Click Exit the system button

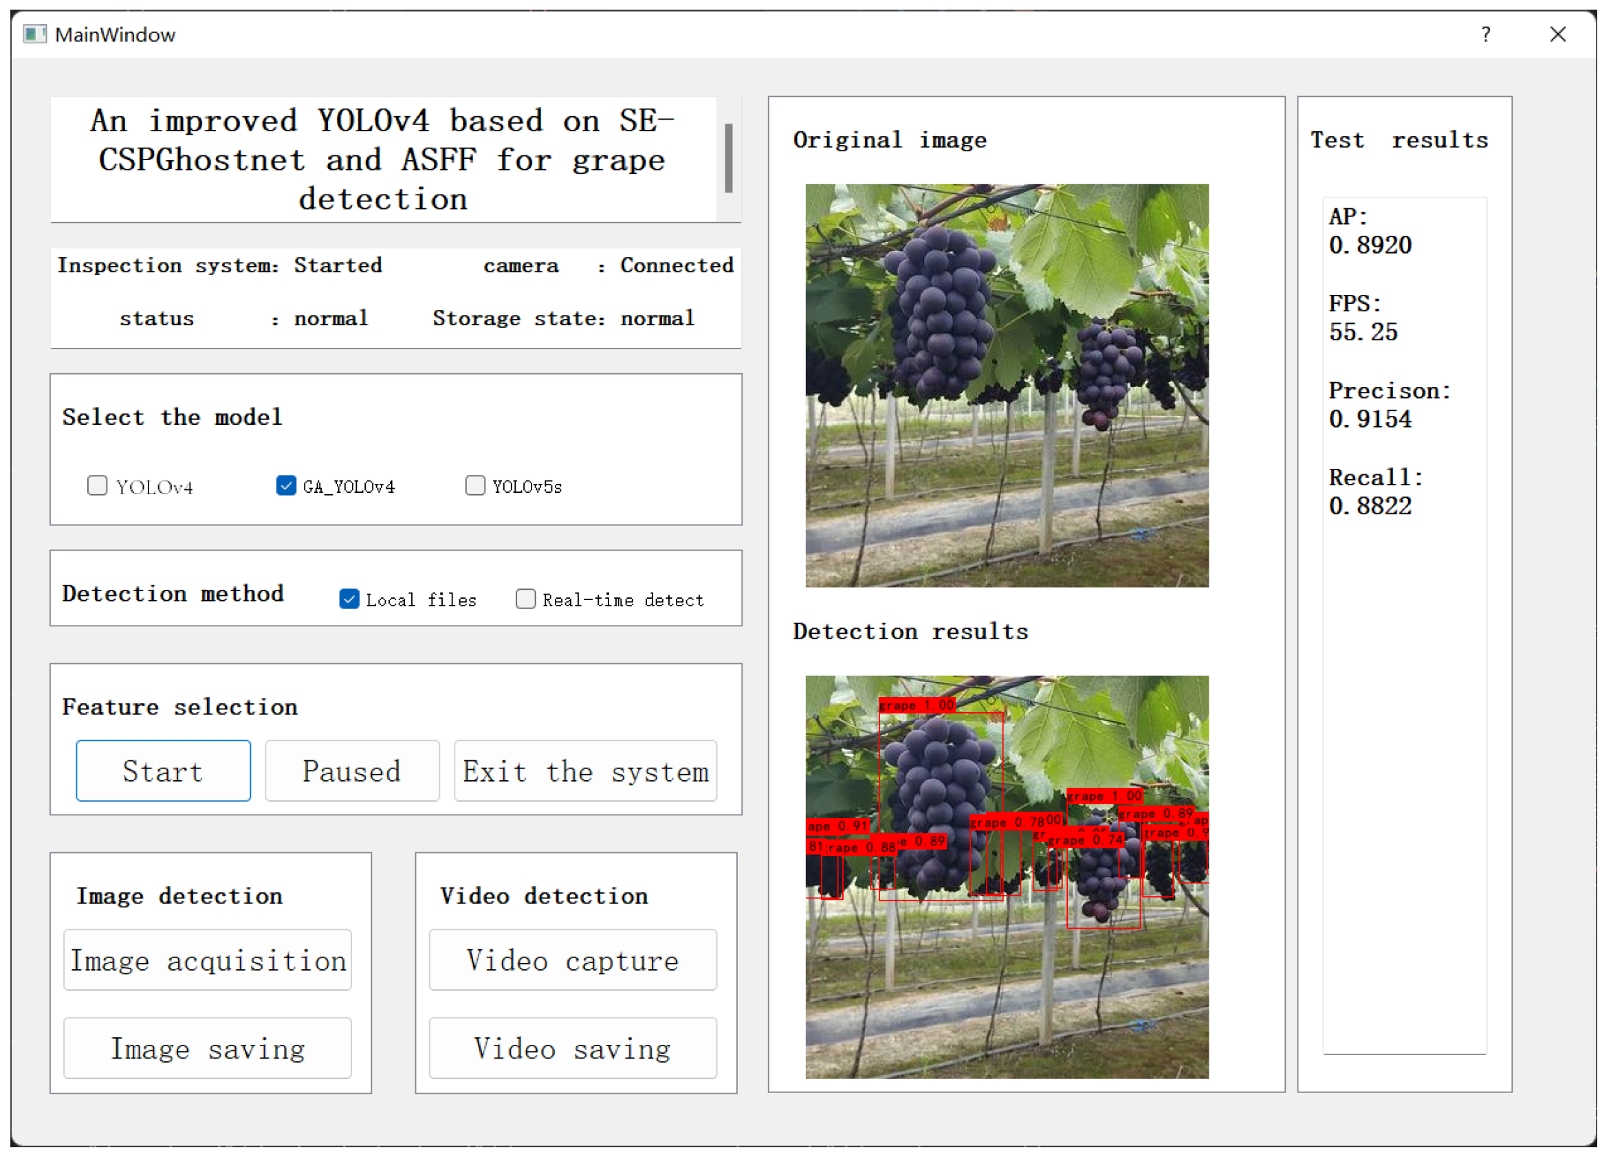coord(585,771)
